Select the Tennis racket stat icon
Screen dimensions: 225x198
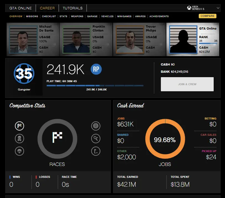[96, 139]
